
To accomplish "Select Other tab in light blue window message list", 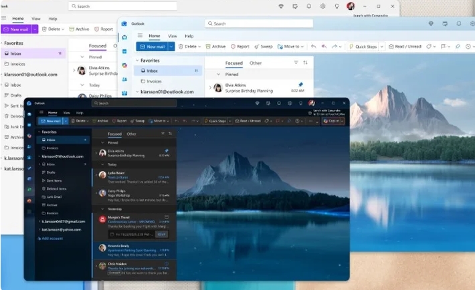I will coord(256,63).
